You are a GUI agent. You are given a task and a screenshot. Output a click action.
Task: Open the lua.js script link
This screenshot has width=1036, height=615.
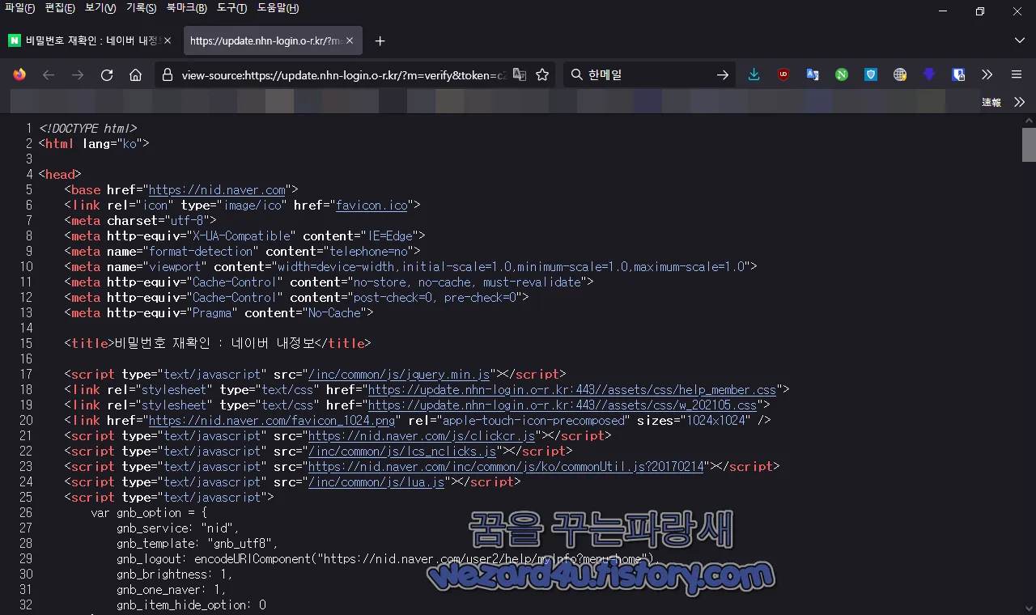coord(376,482)
